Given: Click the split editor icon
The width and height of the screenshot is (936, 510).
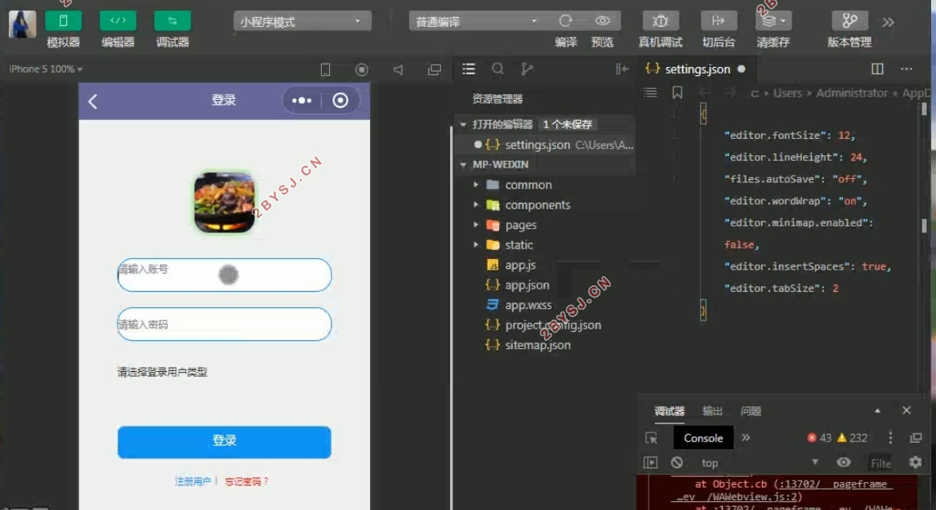Looking at the screenshot, I should point(877,69).
